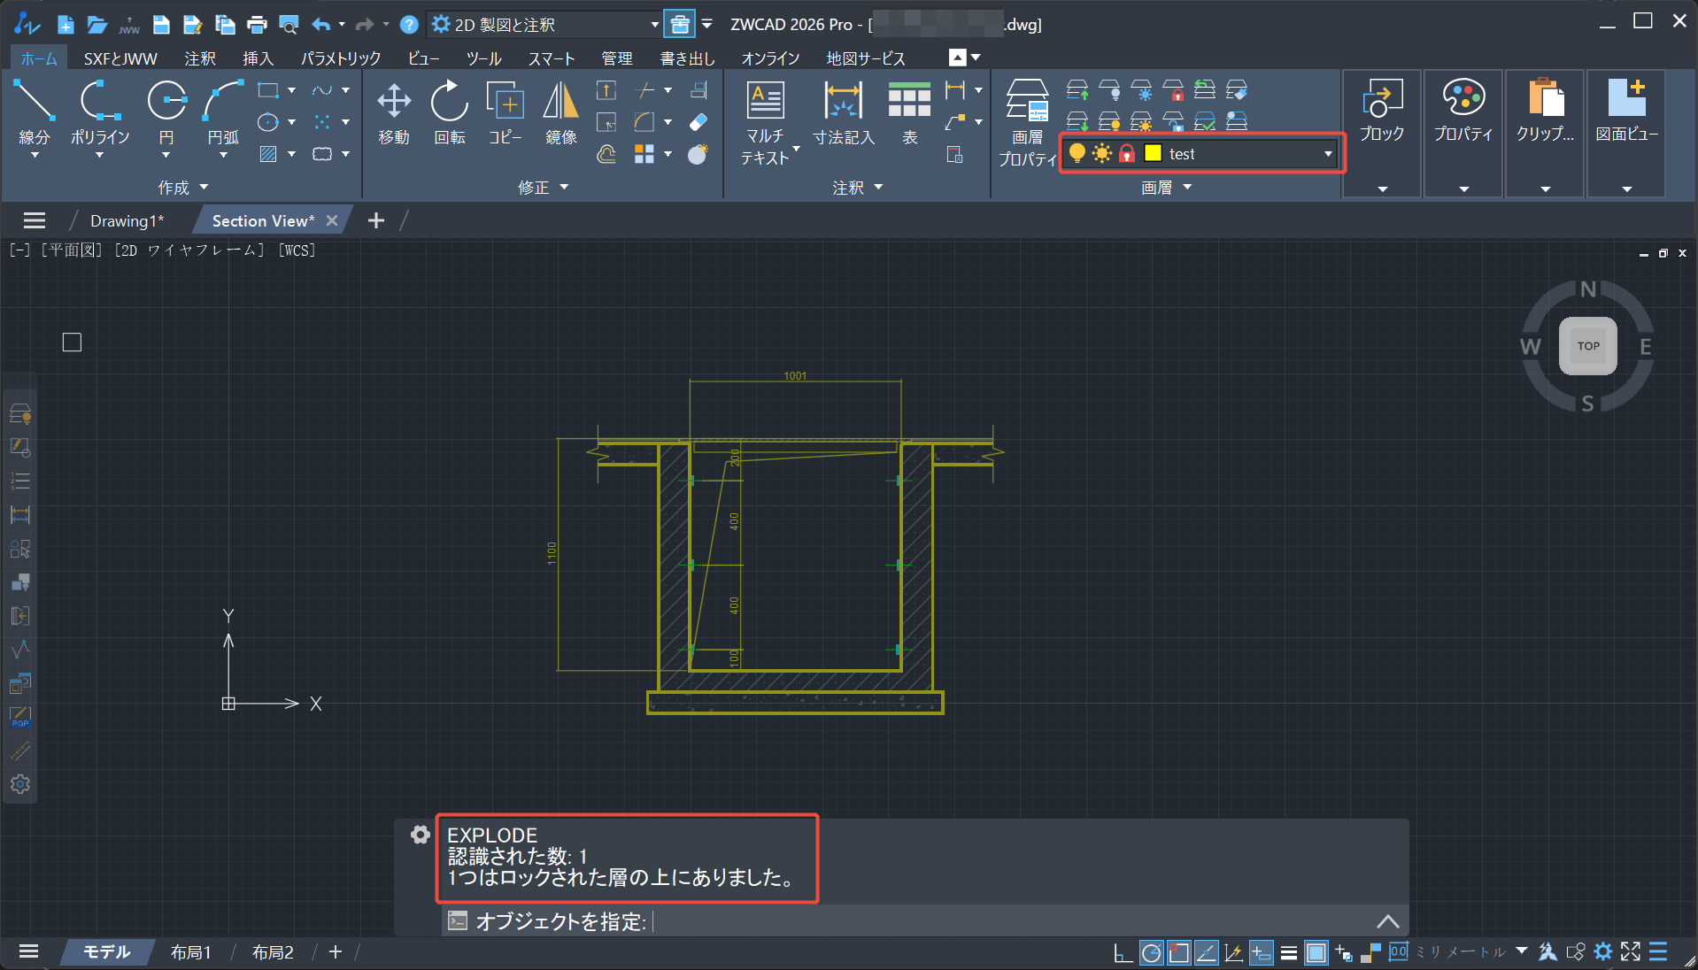Click the yellow layer color swatch

click(x=1153, y=153)
